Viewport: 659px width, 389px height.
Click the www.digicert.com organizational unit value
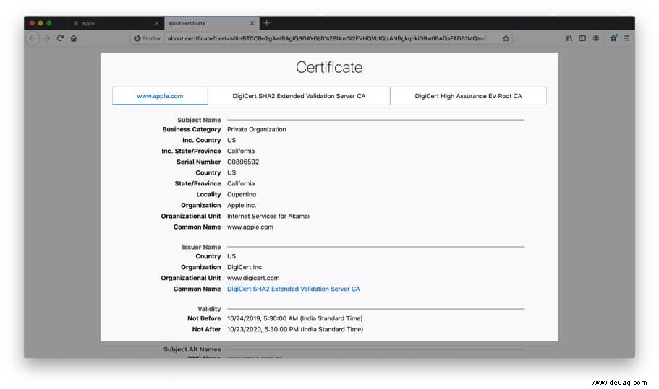coord(253,279)
